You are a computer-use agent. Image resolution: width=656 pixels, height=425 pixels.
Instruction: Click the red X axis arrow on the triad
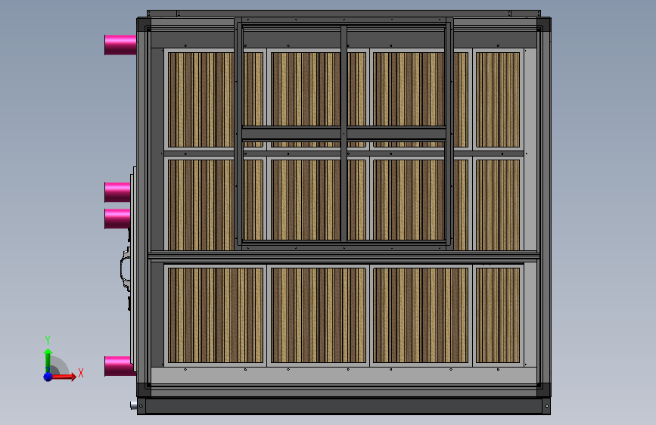(x=63, y=377)
